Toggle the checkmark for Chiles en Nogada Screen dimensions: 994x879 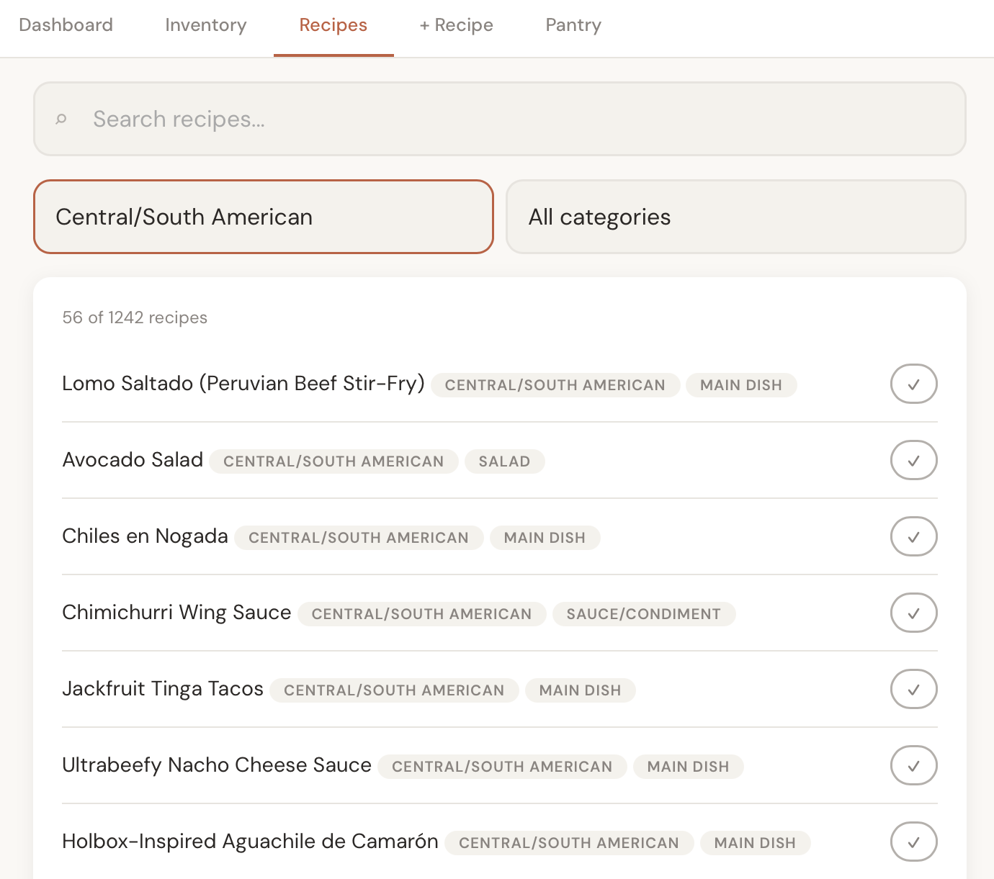(914, 536)
